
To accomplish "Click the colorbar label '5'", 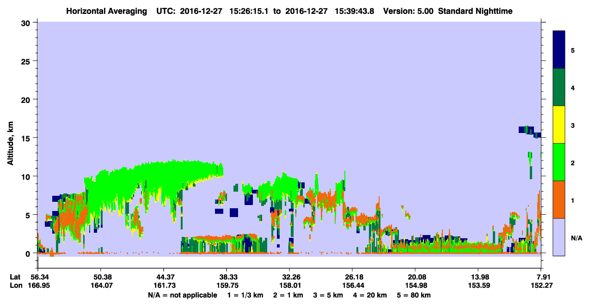I will [x=572, y=50].
